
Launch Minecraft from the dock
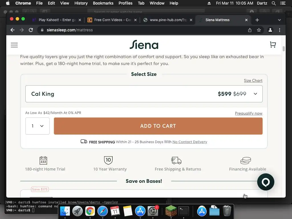point(171,211)
